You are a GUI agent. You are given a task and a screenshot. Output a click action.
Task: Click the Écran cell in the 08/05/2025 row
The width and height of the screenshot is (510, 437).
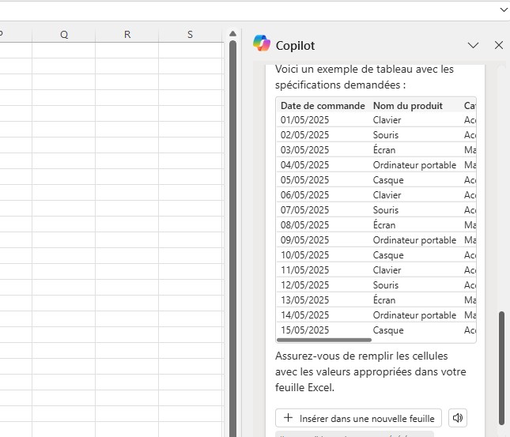tap(384, 225)
